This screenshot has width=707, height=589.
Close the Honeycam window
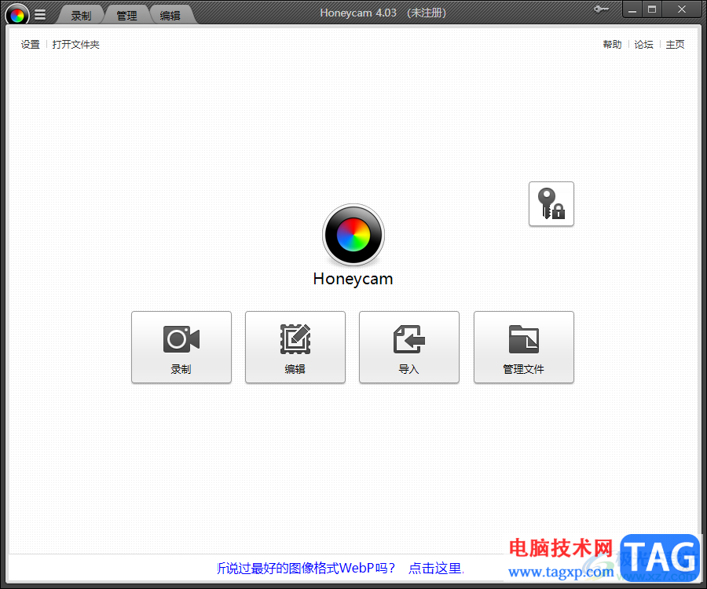click(x=681, y=9)
